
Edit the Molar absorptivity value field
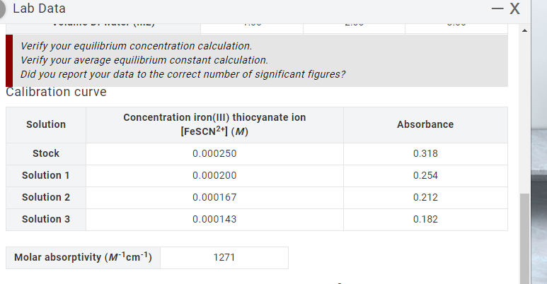coord(224,258)
